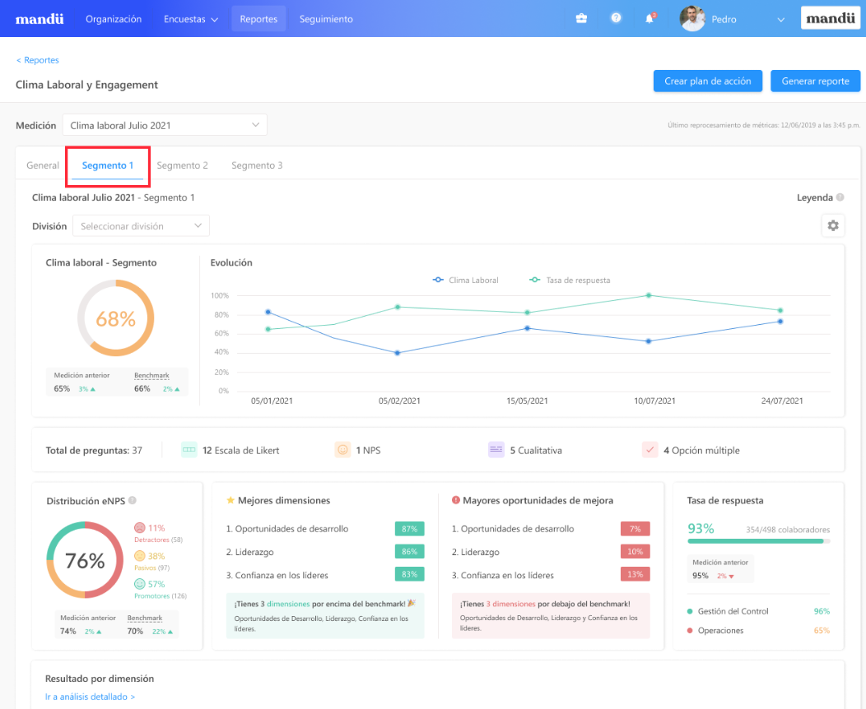Click Pedro's profile avatar
Viewport: 866px width, 709px height.
692,19
